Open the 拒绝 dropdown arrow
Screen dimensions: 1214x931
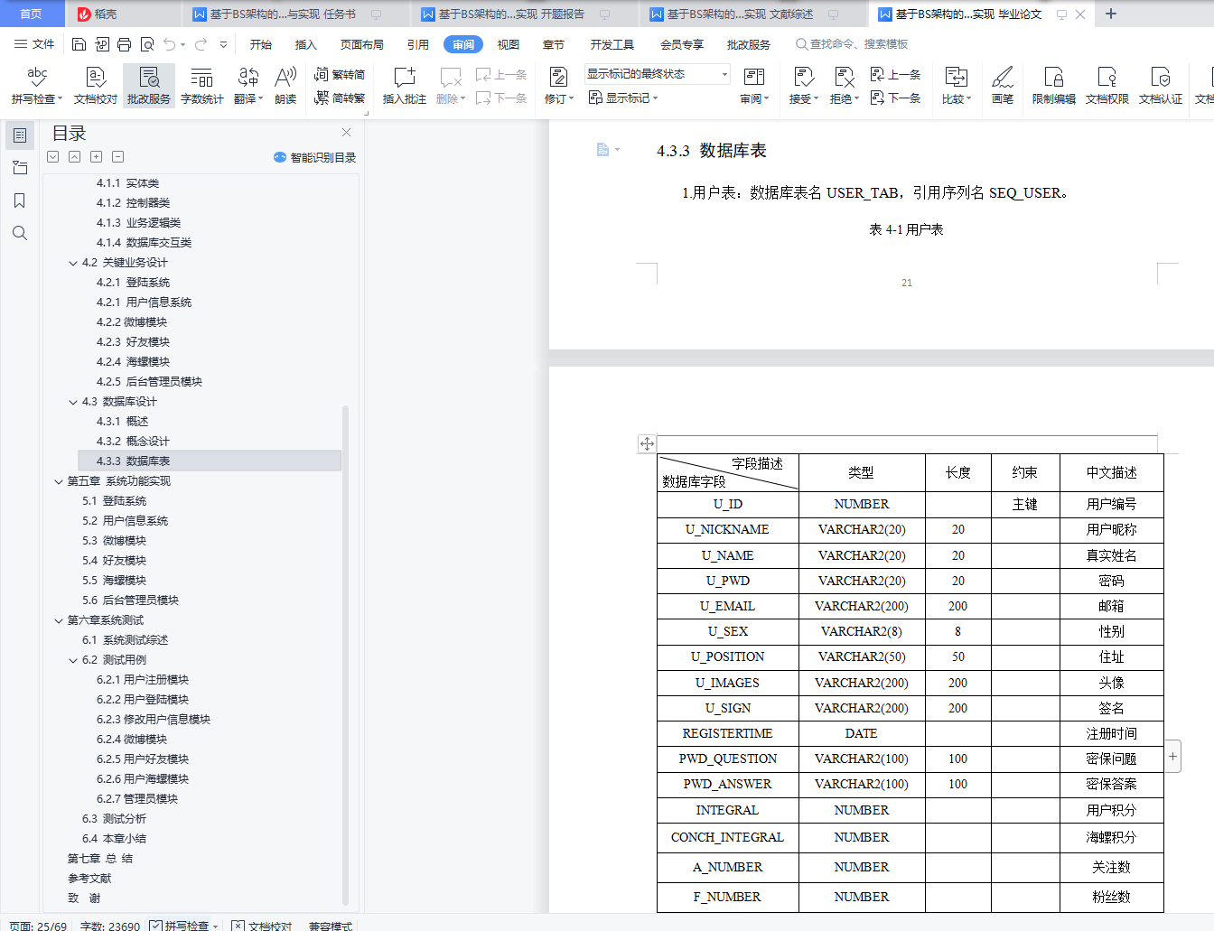pos(856,99)
